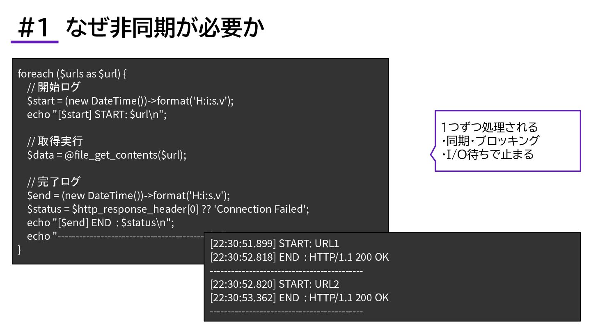
Task: Click the closing brace of the foreach loop
Action: click(x=19, y=249)
